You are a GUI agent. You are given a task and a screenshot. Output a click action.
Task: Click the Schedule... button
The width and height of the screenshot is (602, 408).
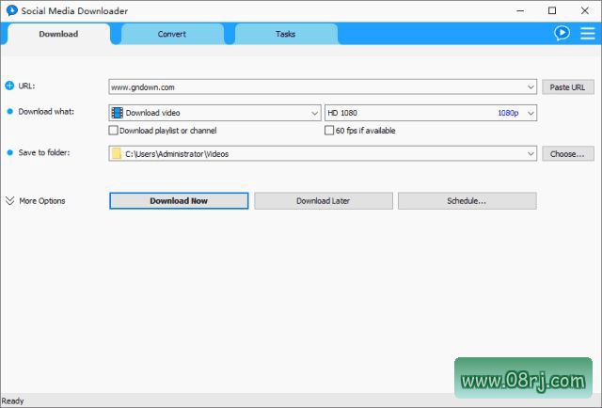tap(467, 200)
